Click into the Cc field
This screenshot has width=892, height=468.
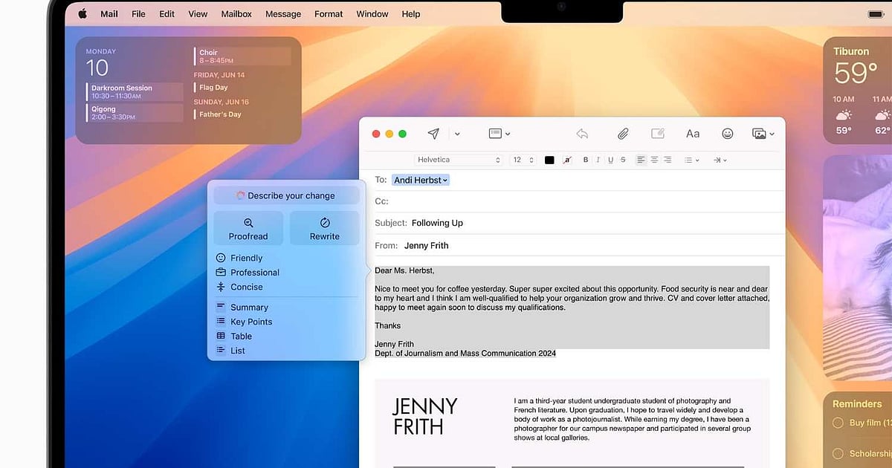tap(579, 201)
